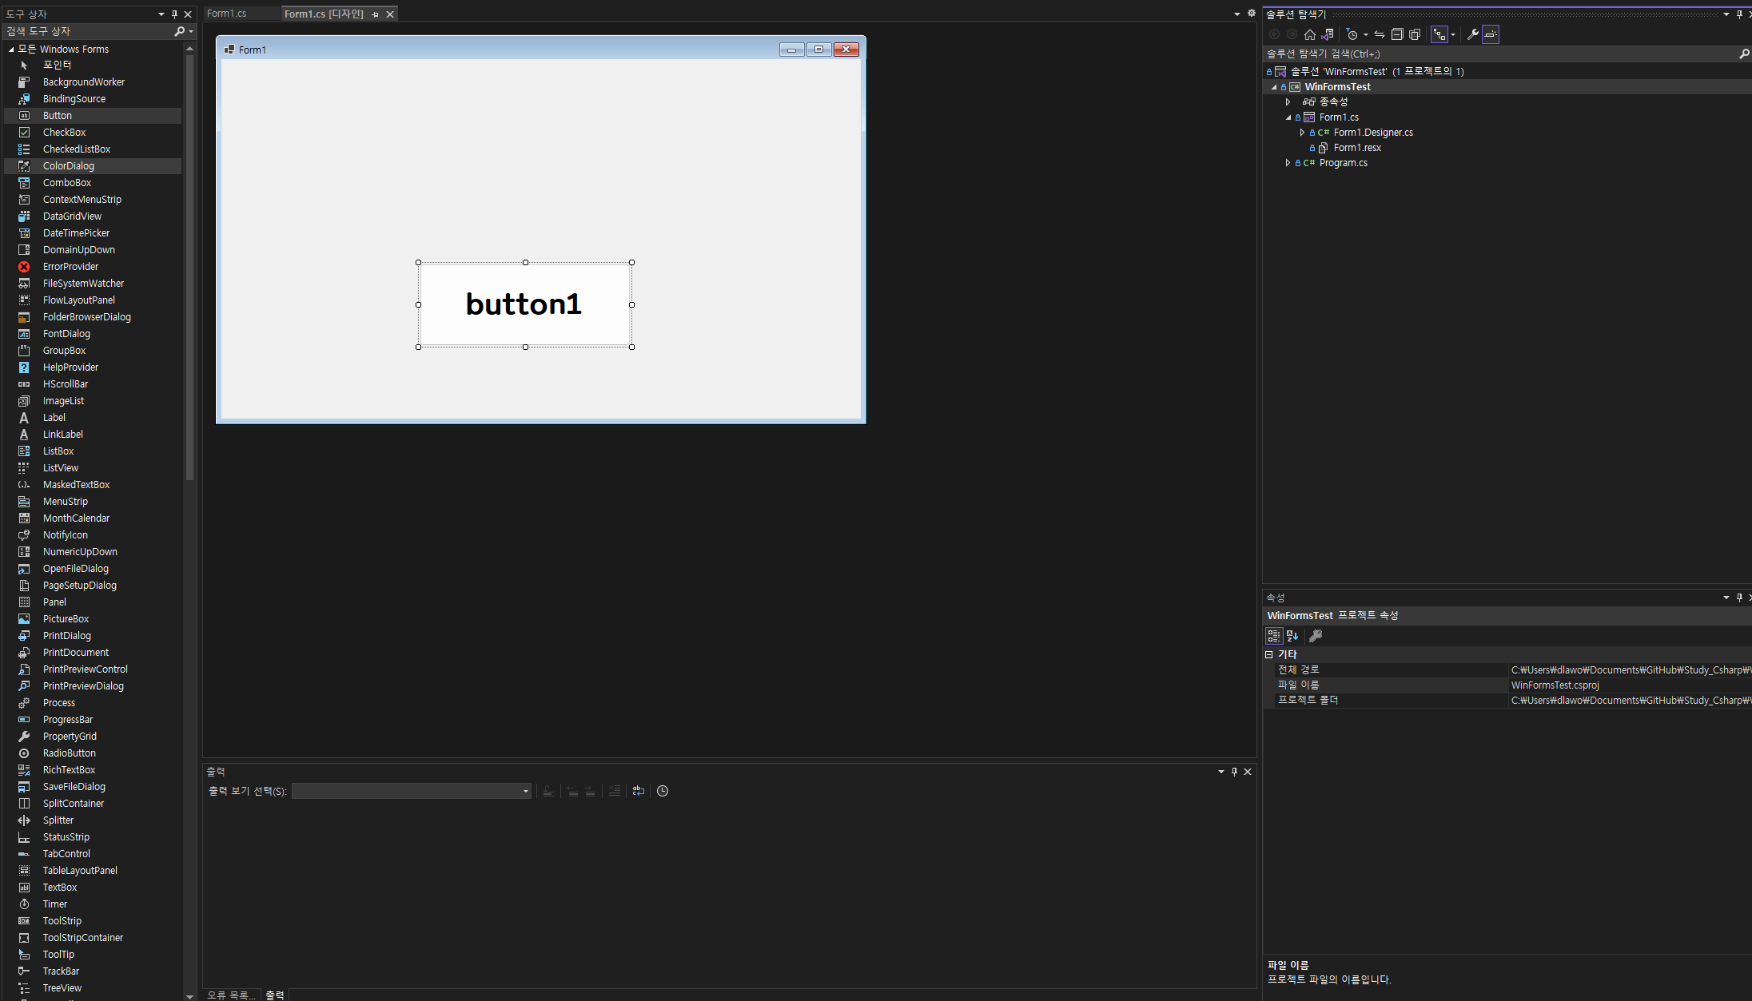Click the clock icon in the Output toolbar

coord(663,791)
